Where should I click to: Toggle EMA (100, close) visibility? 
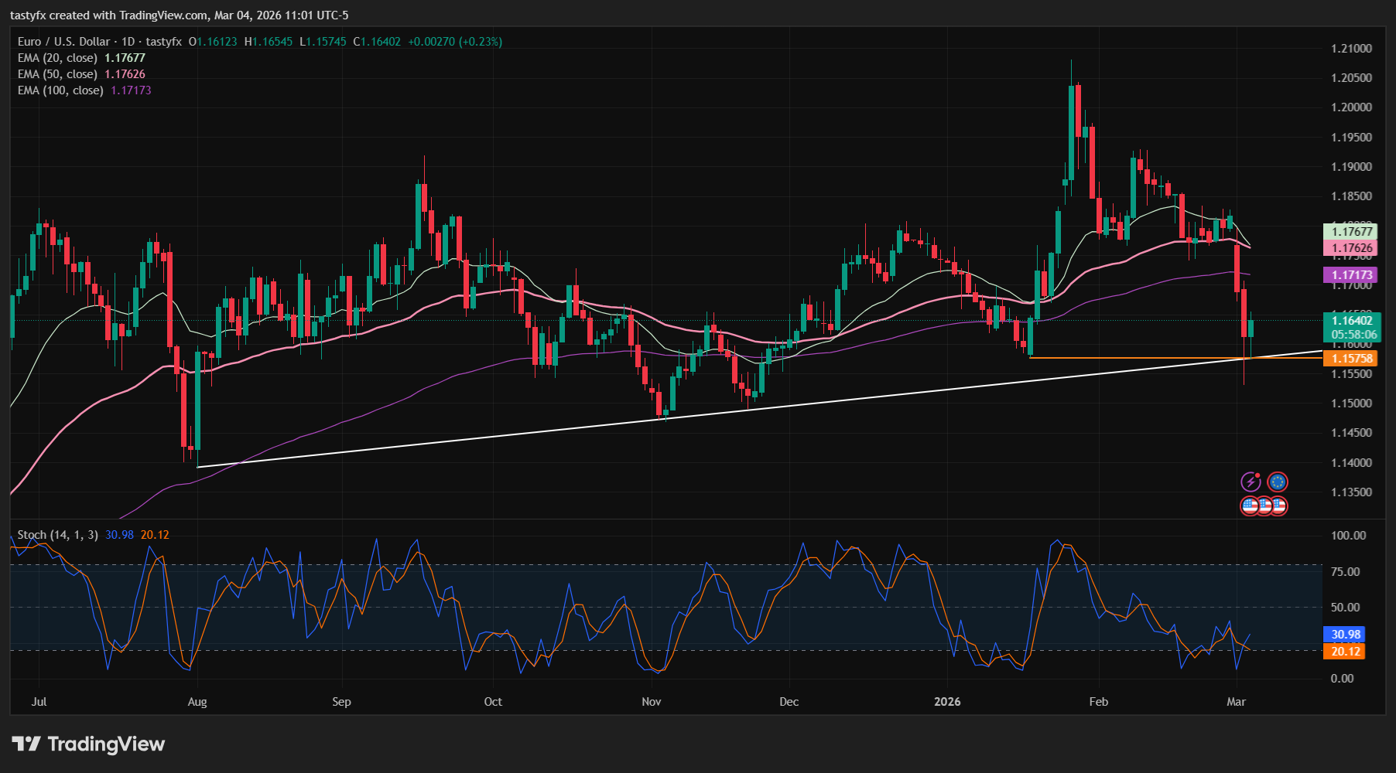(59, 90)
